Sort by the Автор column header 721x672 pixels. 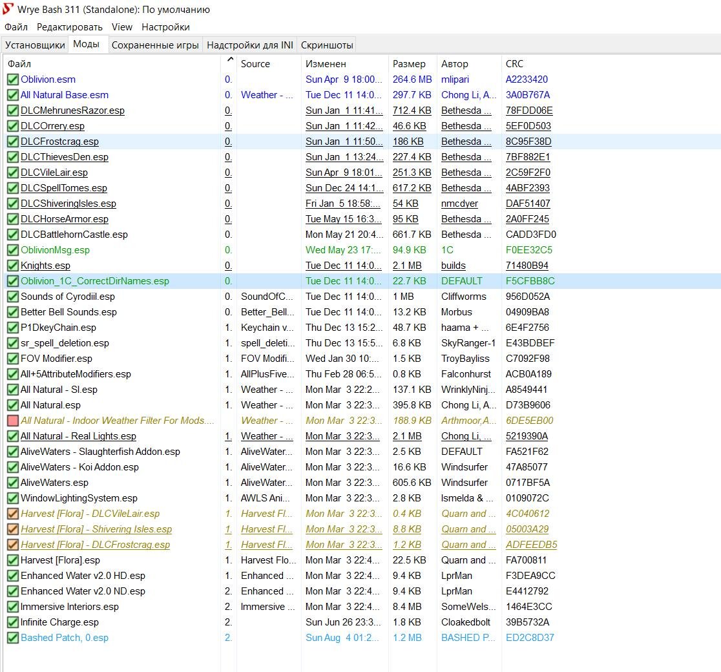pyautogui.click(x=469, y=64)
